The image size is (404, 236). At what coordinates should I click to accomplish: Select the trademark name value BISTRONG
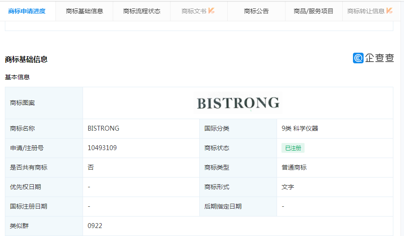[x=103, y=128]
